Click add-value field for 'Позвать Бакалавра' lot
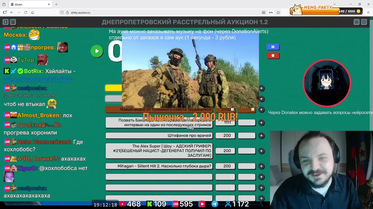Screen dimensions: 373x209 pyautogui.click(x=247, y=123)
